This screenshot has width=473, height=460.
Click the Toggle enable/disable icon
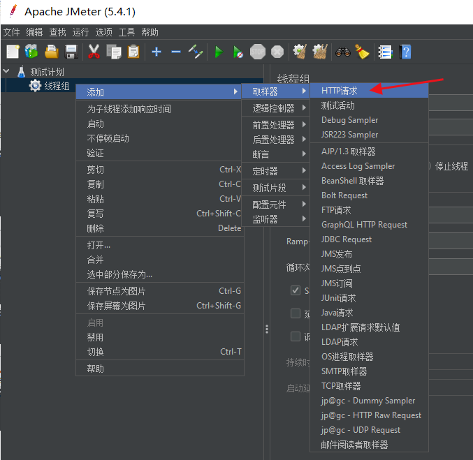tap(196, 52)
